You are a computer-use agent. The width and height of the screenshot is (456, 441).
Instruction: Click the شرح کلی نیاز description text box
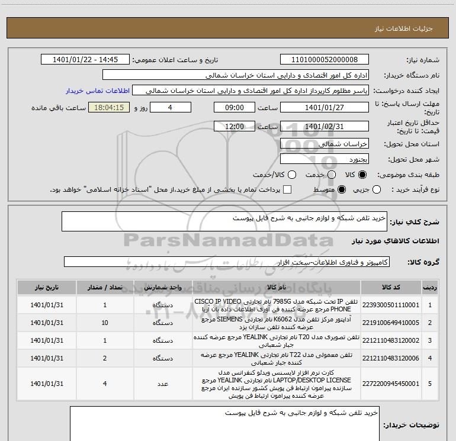[x=224, y=221]
